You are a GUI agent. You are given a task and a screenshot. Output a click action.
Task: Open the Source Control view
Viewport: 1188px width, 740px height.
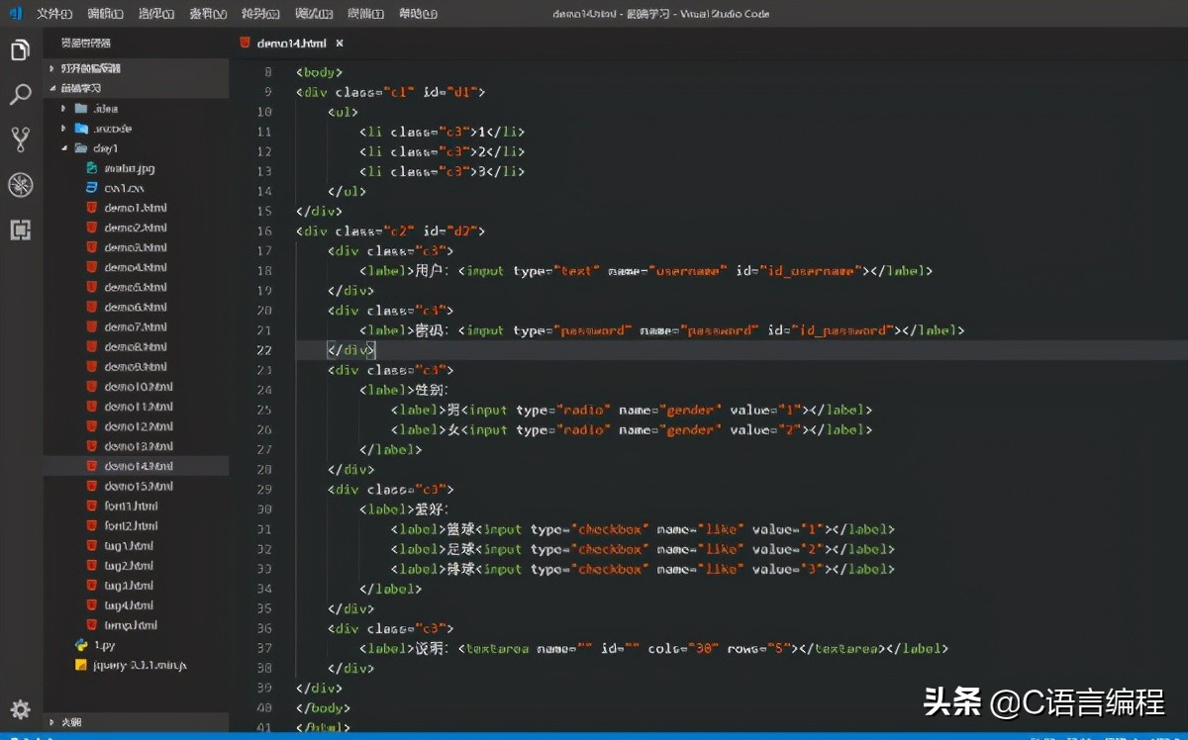tap(20, 139)
